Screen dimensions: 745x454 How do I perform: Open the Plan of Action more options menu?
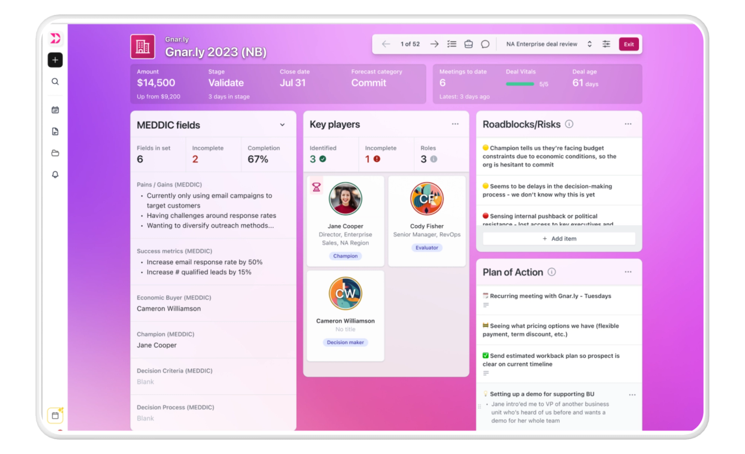point(628,272)
